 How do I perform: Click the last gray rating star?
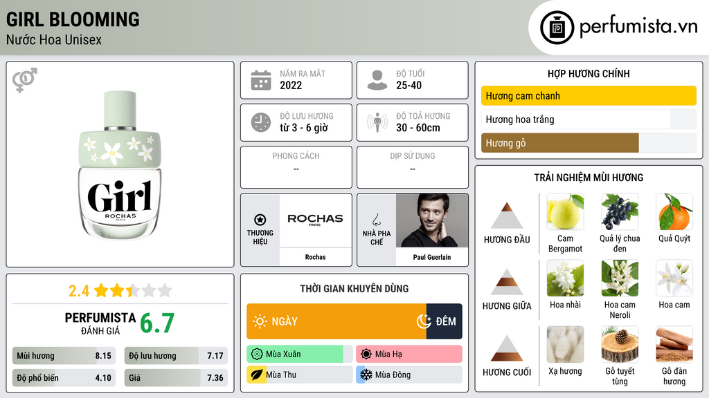click(x=165, y=290)
